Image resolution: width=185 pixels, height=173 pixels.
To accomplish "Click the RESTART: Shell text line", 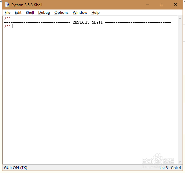I will [x=87, y=22].
